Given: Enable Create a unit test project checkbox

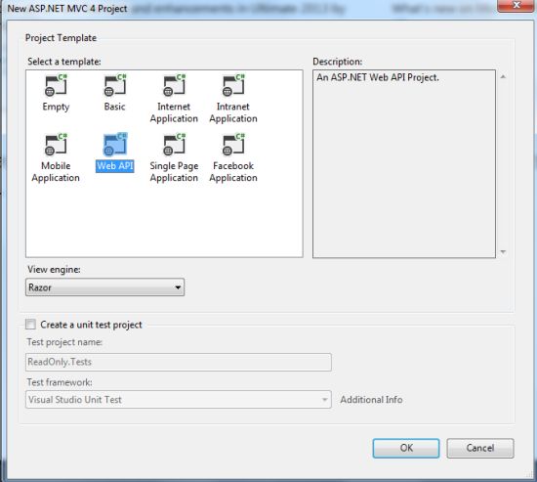Looking at the screenshot, I should pos(30,325).
